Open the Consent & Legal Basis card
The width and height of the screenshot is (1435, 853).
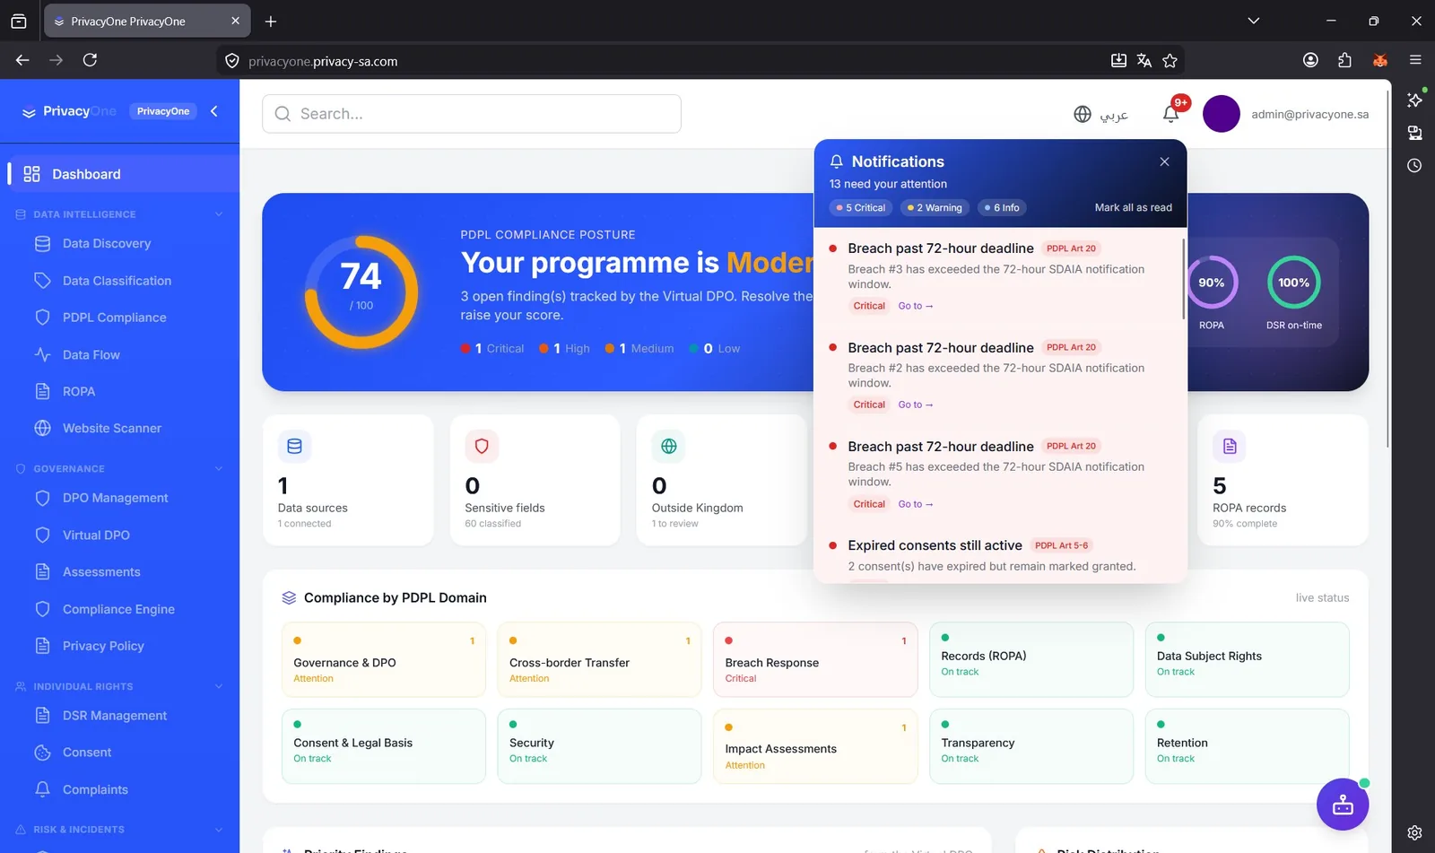(383, 746)
